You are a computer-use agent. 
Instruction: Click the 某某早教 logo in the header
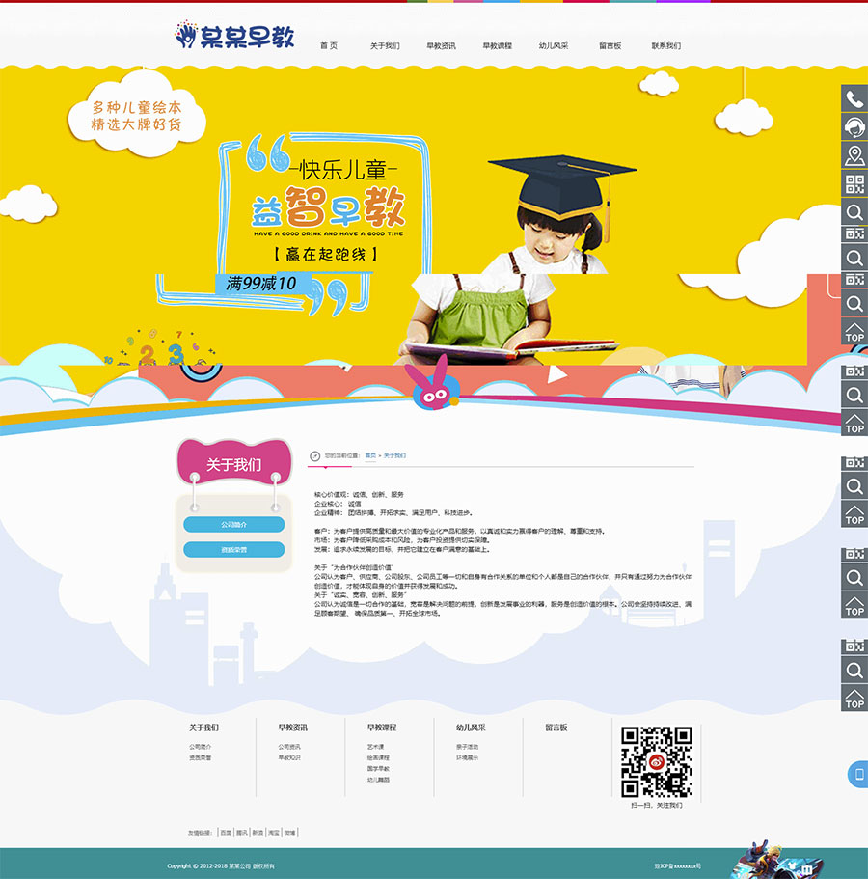point(234,37)
